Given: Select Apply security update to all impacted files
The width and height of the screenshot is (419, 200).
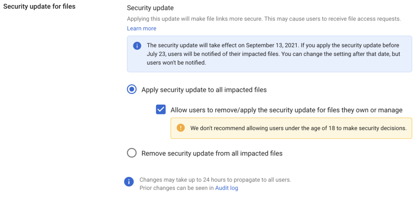Looking at the screenshot, I should [132, 90].
